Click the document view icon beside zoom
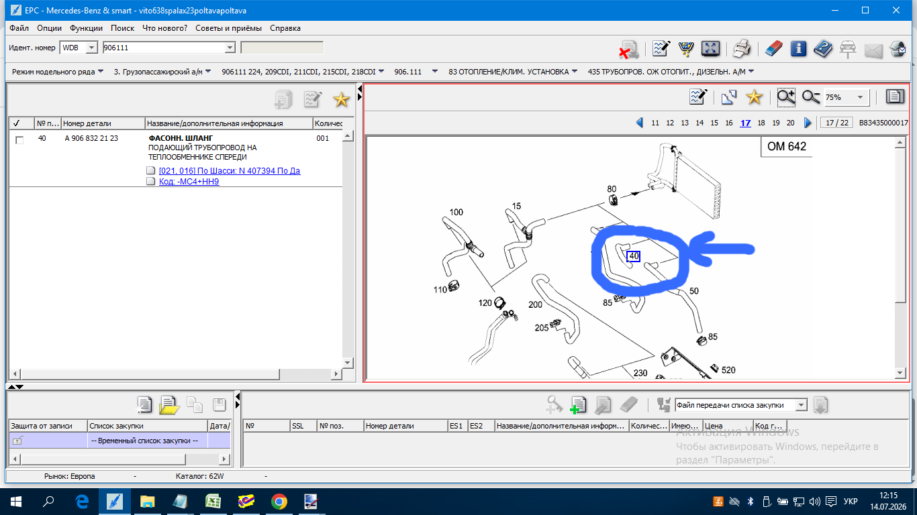Screen dimensions: 917x515 (x=895, y=97)
